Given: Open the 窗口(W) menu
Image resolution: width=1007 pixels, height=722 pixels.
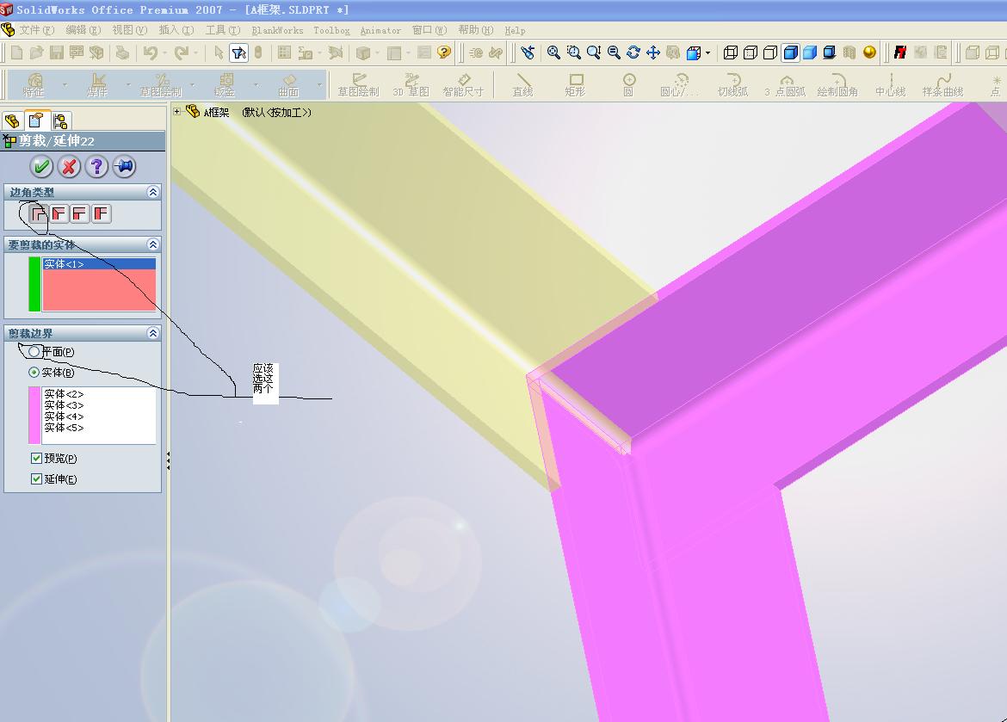Looking at the screenshot, I should pyautogui.click(x=429, y=30).
